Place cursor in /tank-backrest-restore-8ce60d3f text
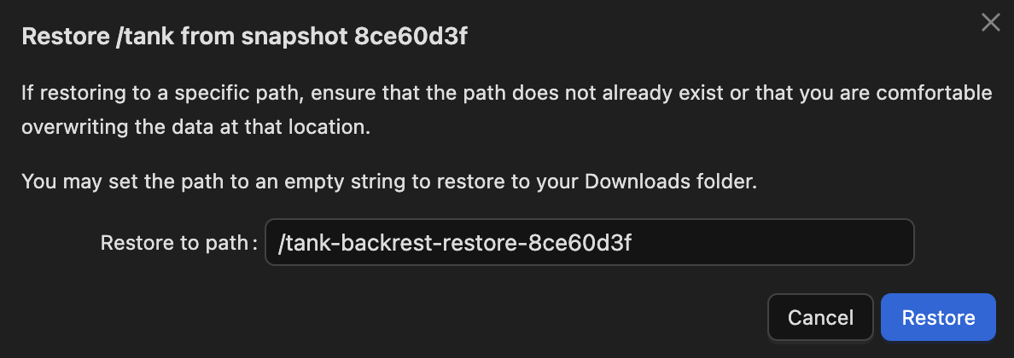Image resolution: width=1014 pixels, height=358 pixels. [x=455, y=242]
